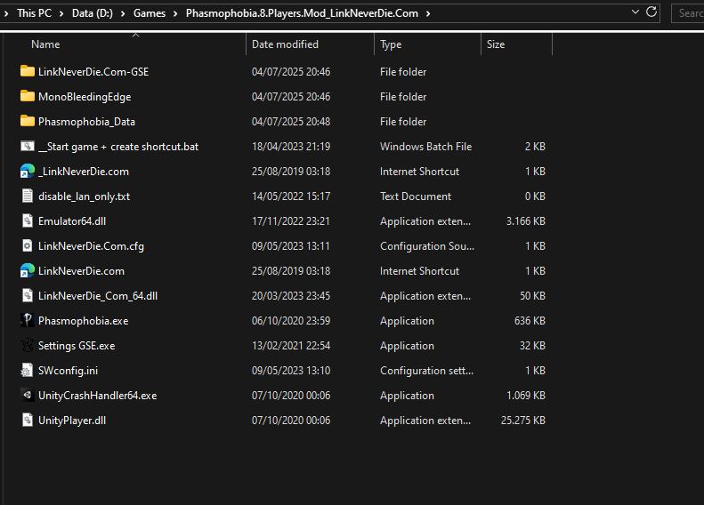Click the Phasmophobia.exe application icon

28,321
